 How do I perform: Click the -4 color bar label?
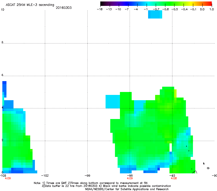click(136, 9)
